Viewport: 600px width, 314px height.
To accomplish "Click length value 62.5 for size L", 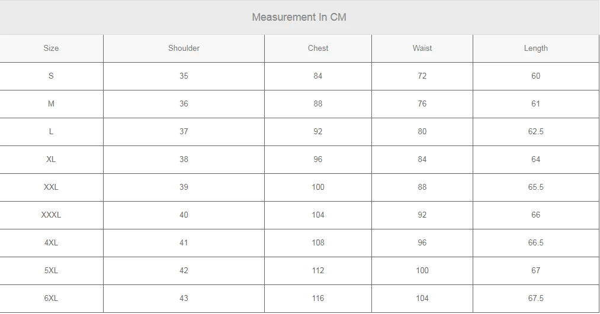I will click(x=535, y=131).
